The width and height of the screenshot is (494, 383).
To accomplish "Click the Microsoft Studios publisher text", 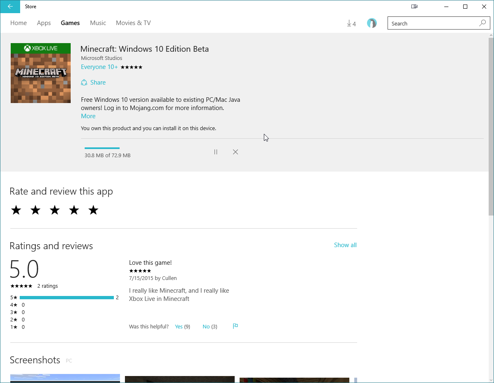I will (102, 58).
